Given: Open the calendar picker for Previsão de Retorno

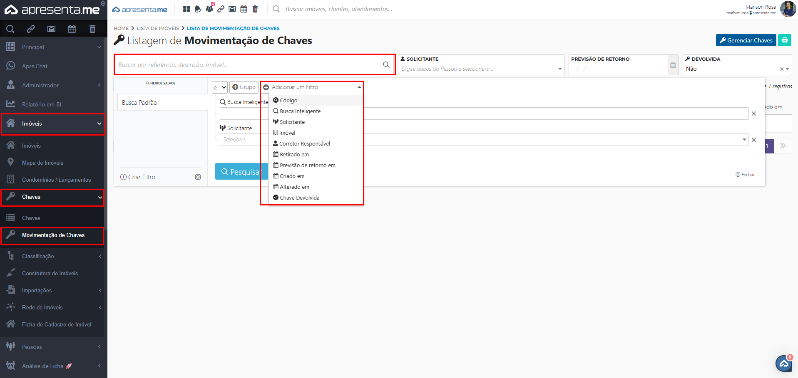Looking at the screenshot, I should pyautogui.click(x=673, y=65).
